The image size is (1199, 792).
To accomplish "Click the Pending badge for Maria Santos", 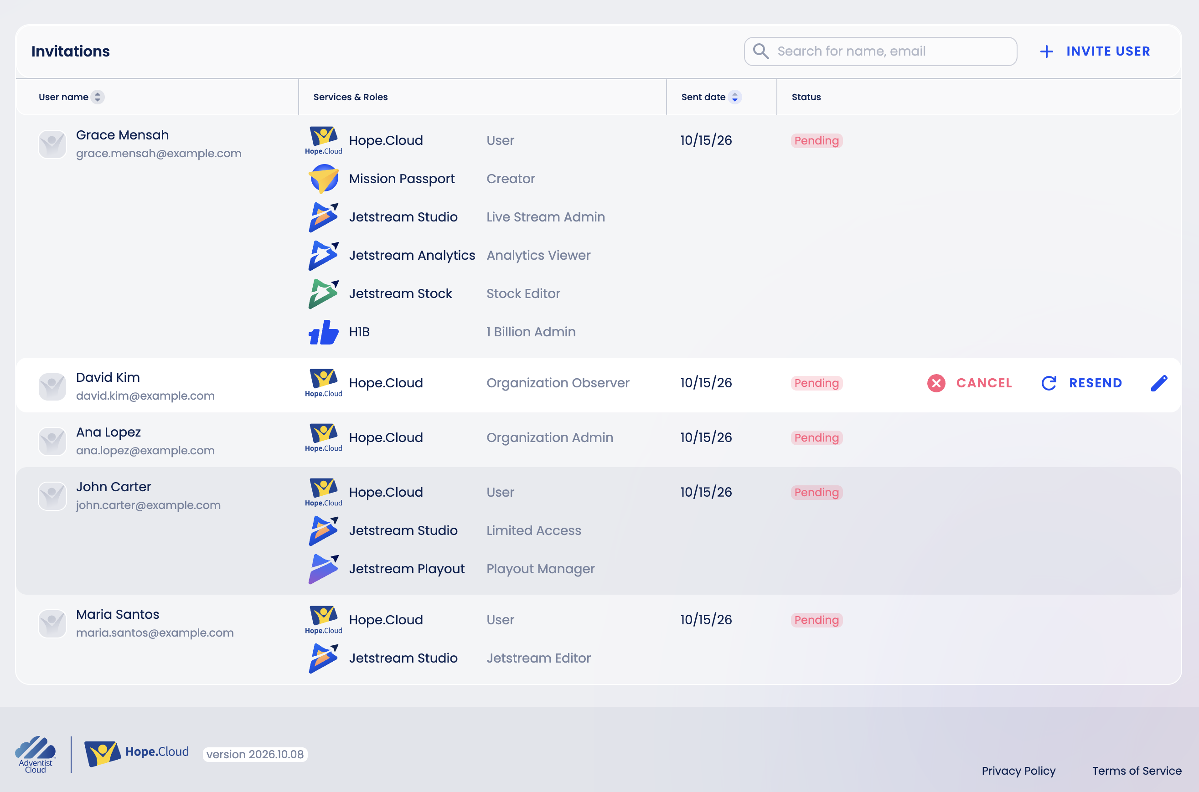I will click(x=817, y=620).
